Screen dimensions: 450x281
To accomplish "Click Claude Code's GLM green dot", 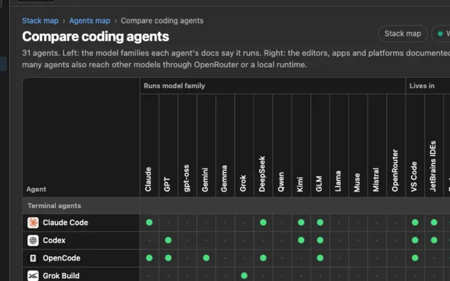I will pyautogui.click(x=320, y=222).
